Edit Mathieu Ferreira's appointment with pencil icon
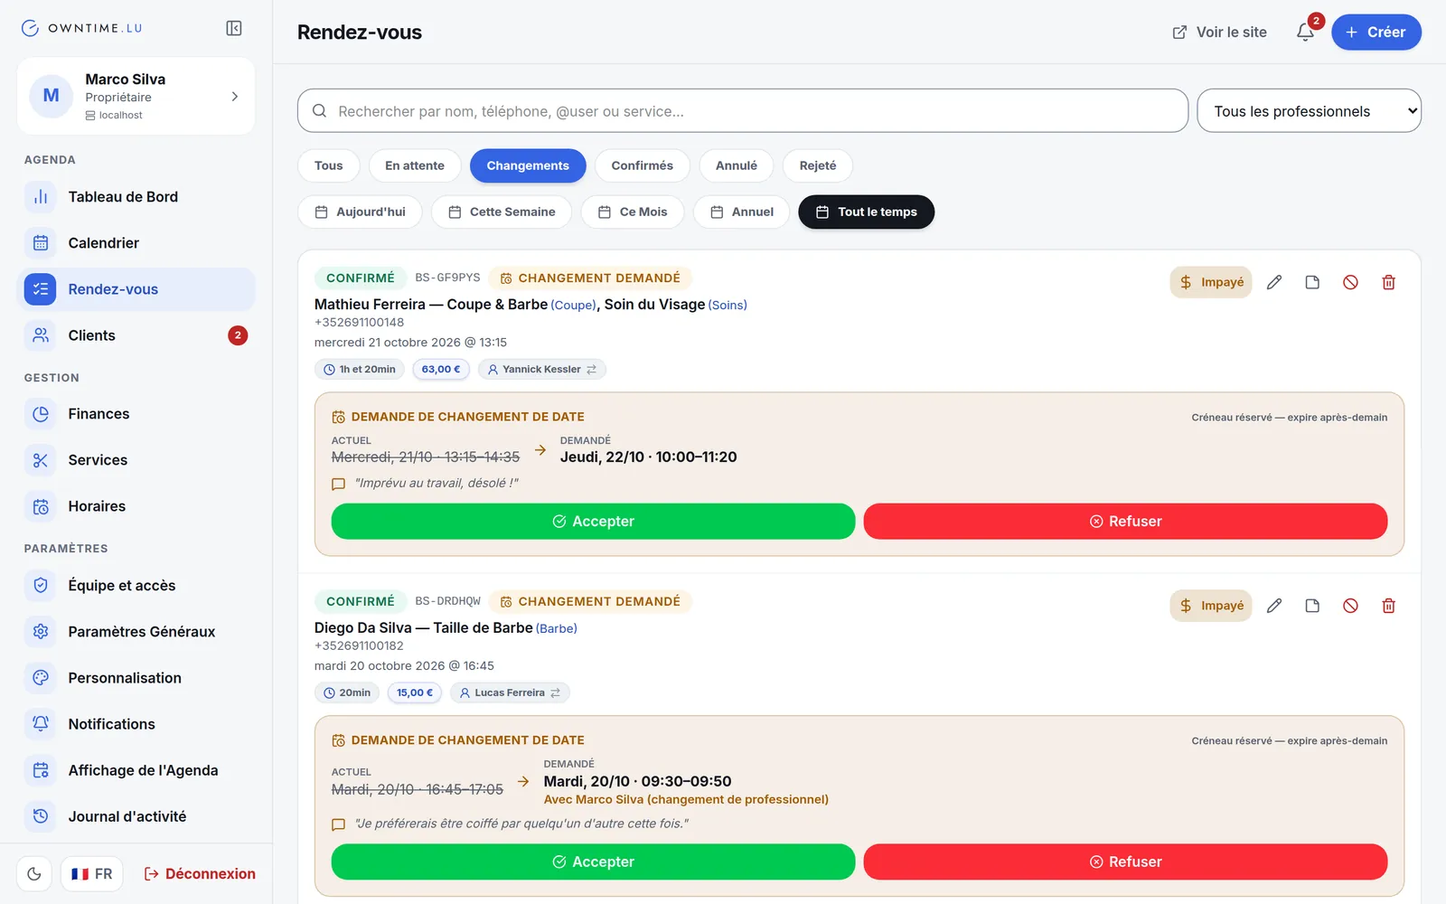This screenshot has width=1446, height=904. click(1274, 282)
